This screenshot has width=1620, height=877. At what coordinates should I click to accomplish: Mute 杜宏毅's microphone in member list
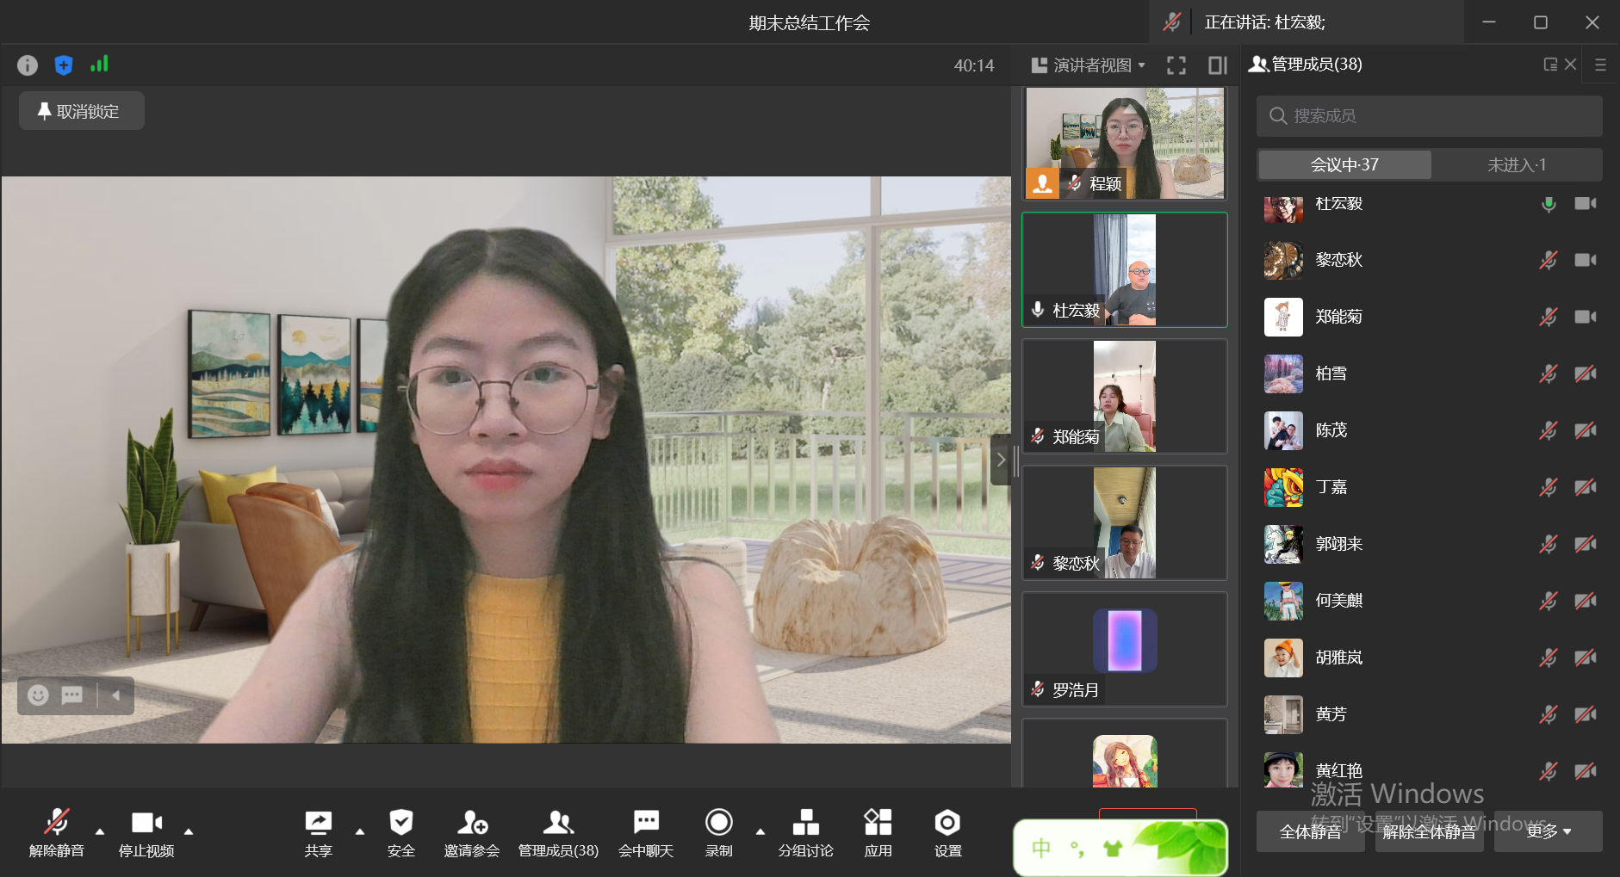1549,204
